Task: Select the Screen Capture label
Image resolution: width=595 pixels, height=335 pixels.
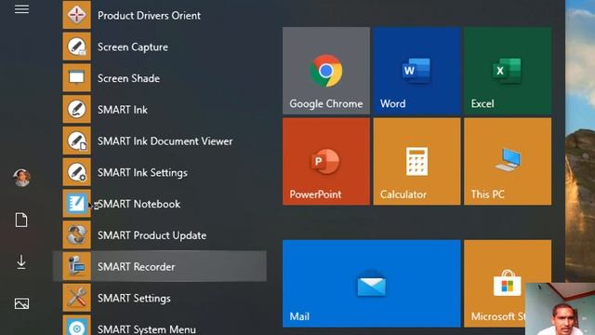Action: click(x=133, y=47)
